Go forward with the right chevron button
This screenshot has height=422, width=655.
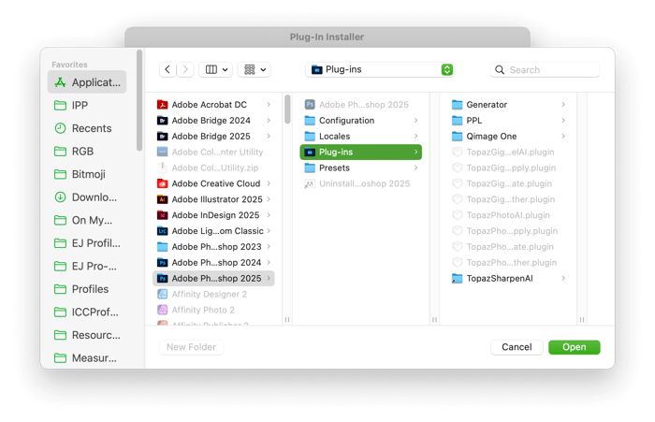(185, 69)
